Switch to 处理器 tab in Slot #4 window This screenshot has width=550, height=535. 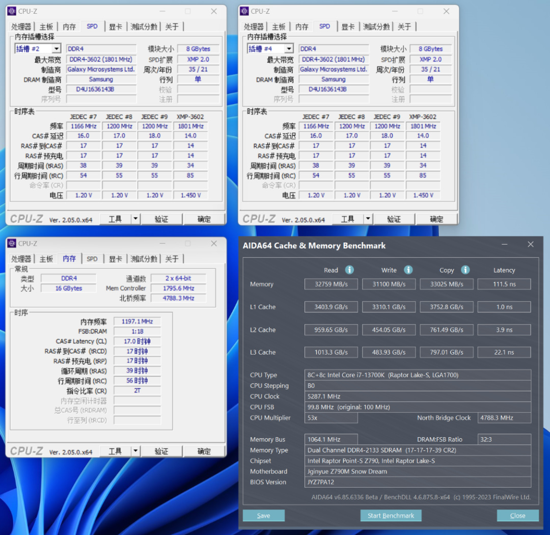click(254, 26)
